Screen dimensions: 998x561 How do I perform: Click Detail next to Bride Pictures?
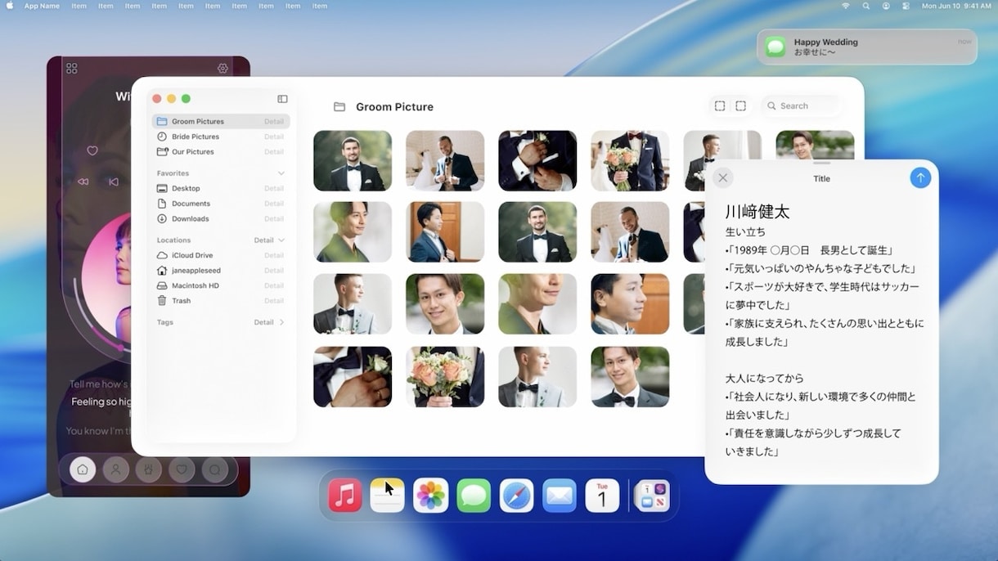[274, 137]
